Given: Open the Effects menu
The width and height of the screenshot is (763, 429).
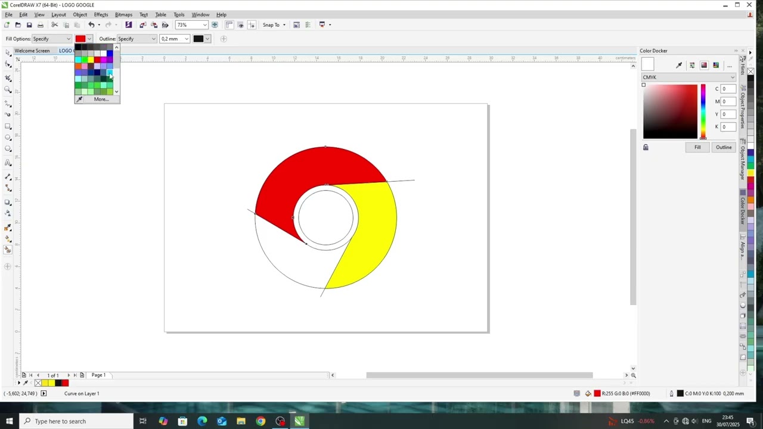Looking at the screenshot, I should coord(101,14).
